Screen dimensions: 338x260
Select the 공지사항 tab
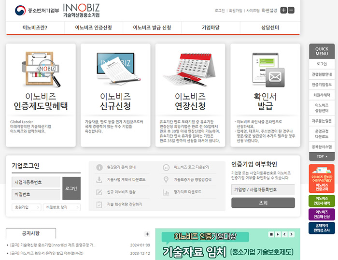click(x=31, y=233)
